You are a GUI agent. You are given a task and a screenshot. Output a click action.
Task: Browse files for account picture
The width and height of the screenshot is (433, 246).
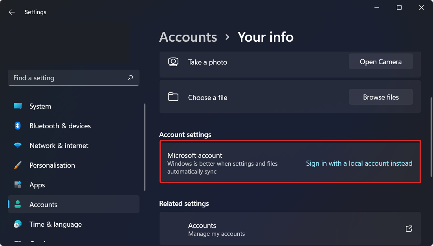click(381, 97)
